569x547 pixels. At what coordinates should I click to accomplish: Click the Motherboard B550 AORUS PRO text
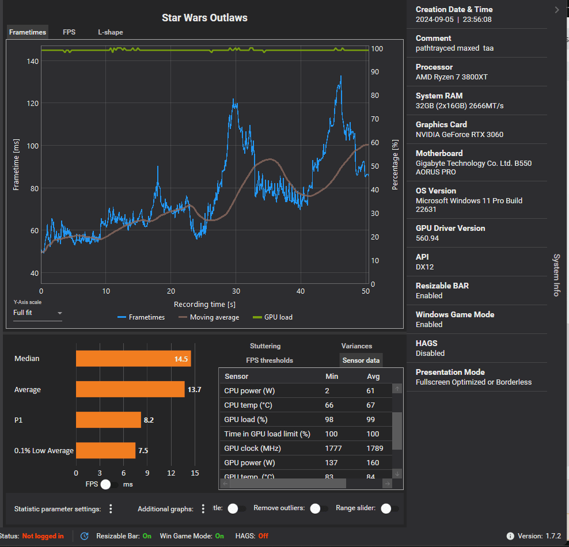click(473, 168)
